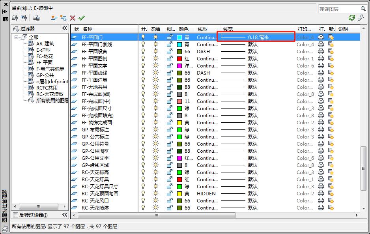Select the E-造型 filter

[x=43, y=50]
